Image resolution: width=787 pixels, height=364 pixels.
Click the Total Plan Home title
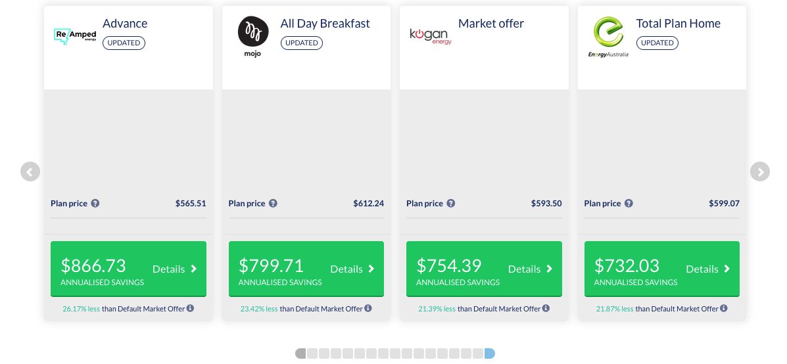678,24
